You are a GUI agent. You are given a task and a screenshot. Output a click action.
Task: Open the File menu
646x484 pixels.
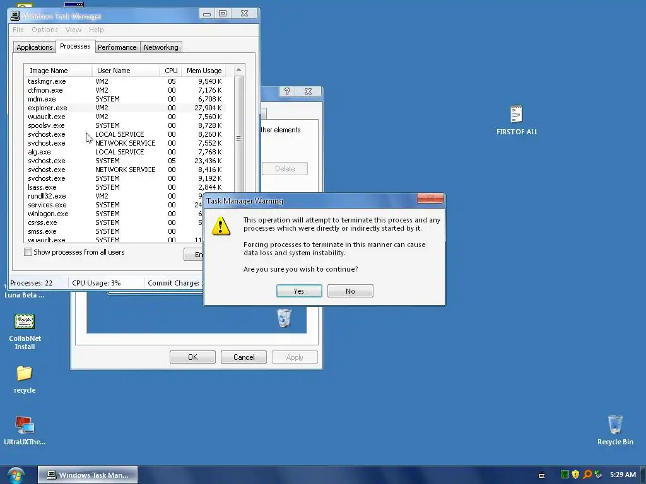[x=18, y=30]
